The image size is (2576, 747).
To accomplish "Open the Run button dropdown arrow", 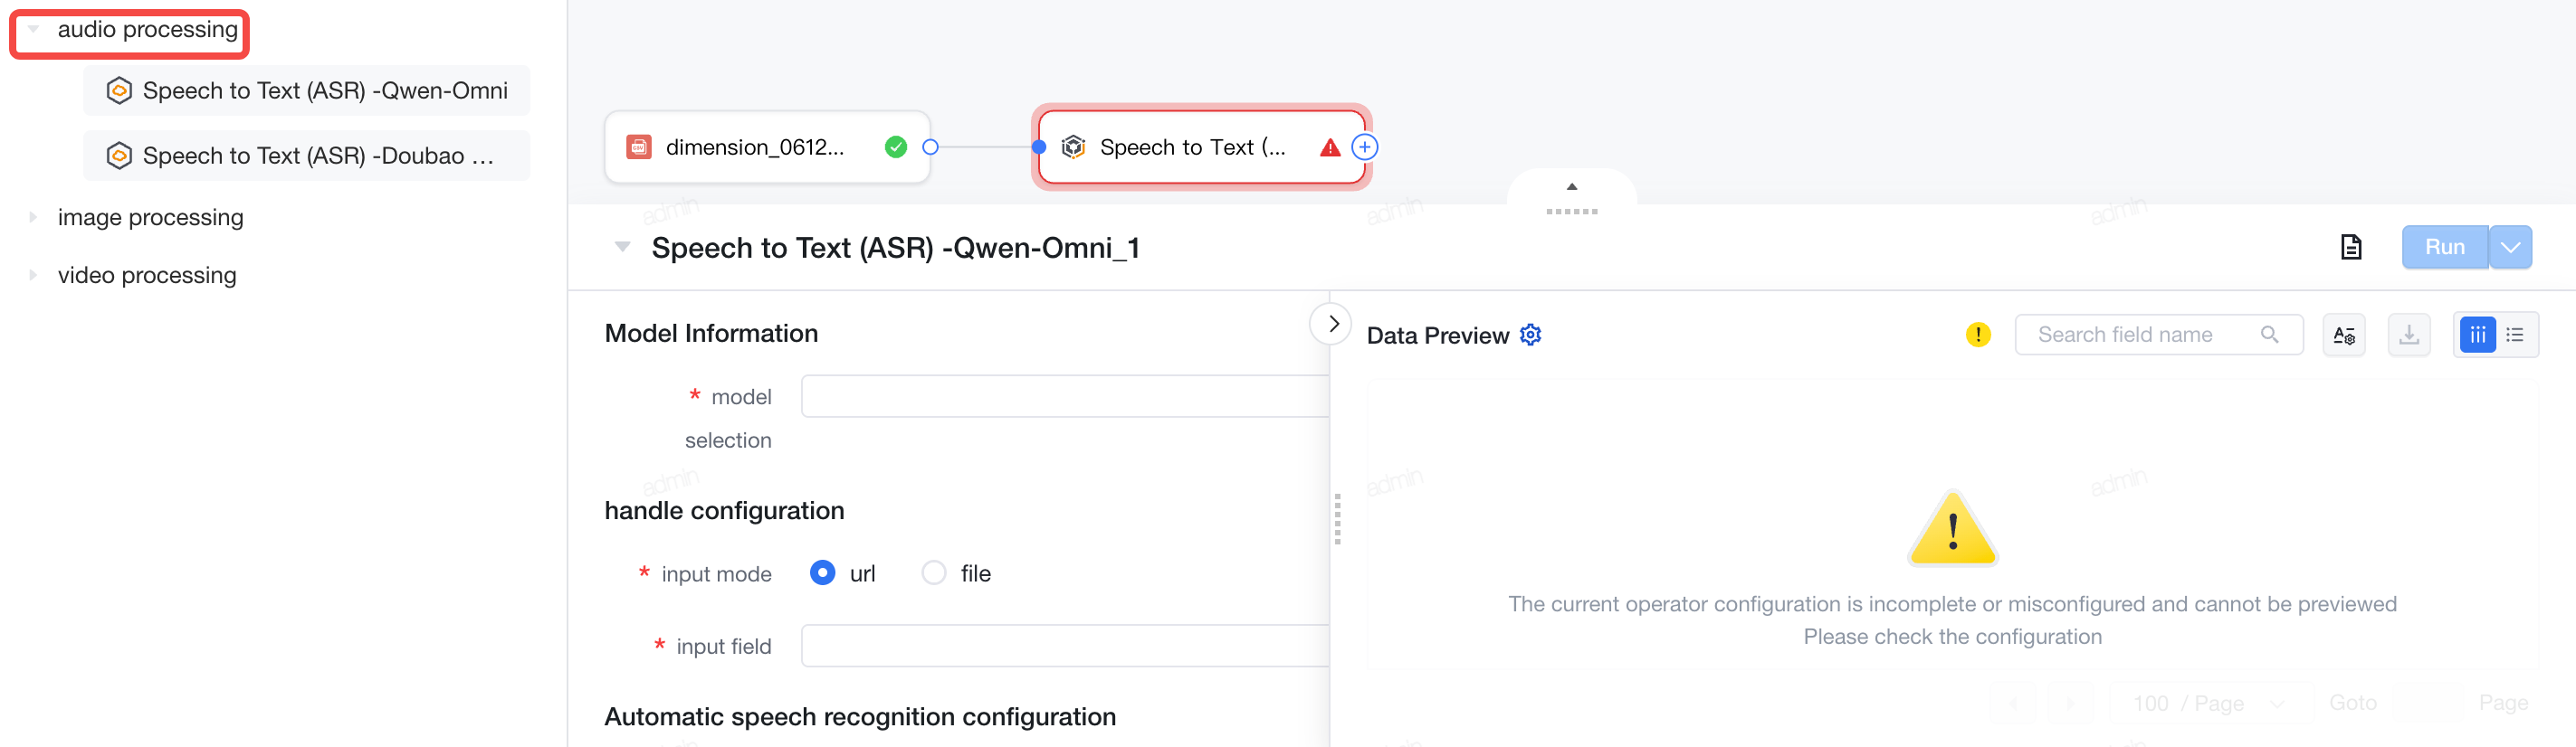I will tap(2510, 247).
